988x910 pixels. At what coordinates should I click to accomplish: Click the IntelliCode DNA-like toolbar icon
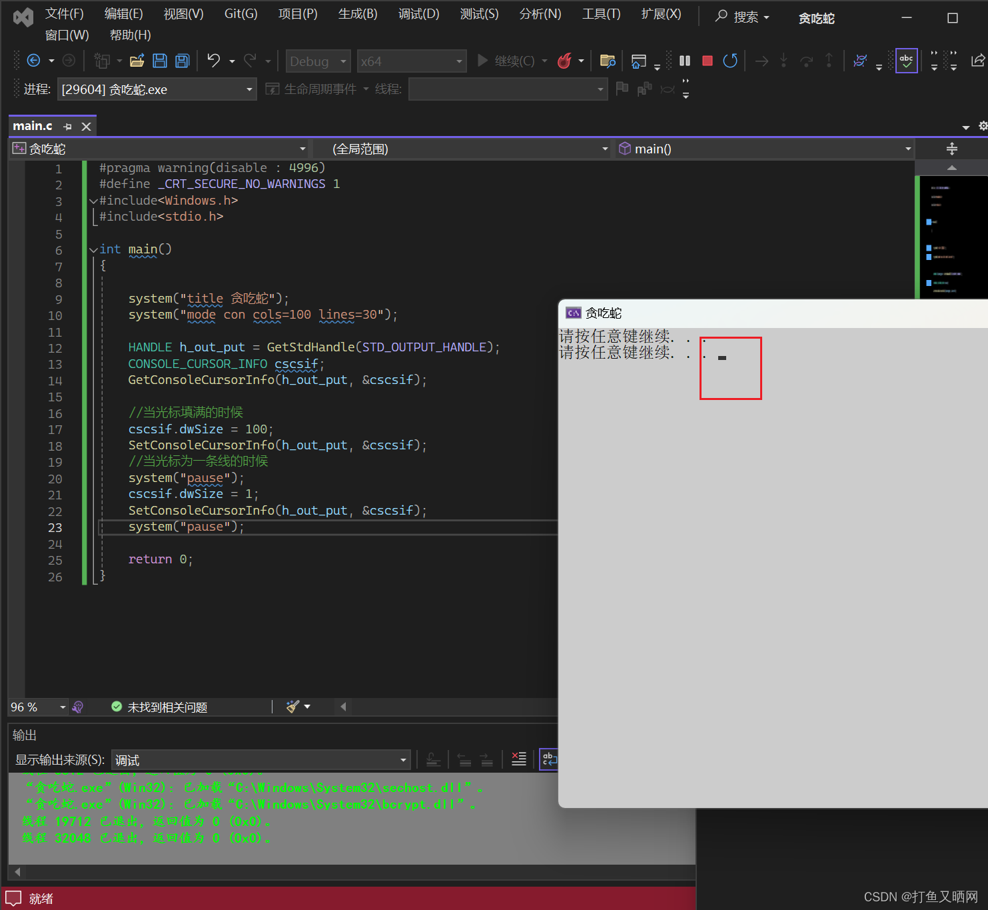(860, 61)
